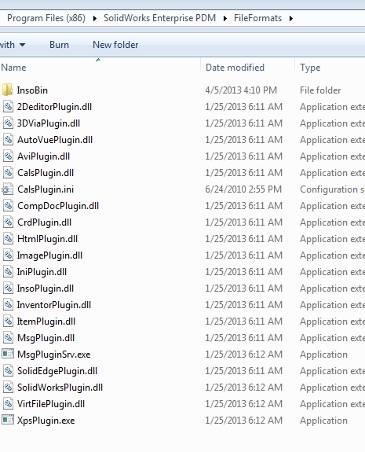Click the Configuration settings type cell
This screenshot has height=452, width=365.
[x=332, y=189]
